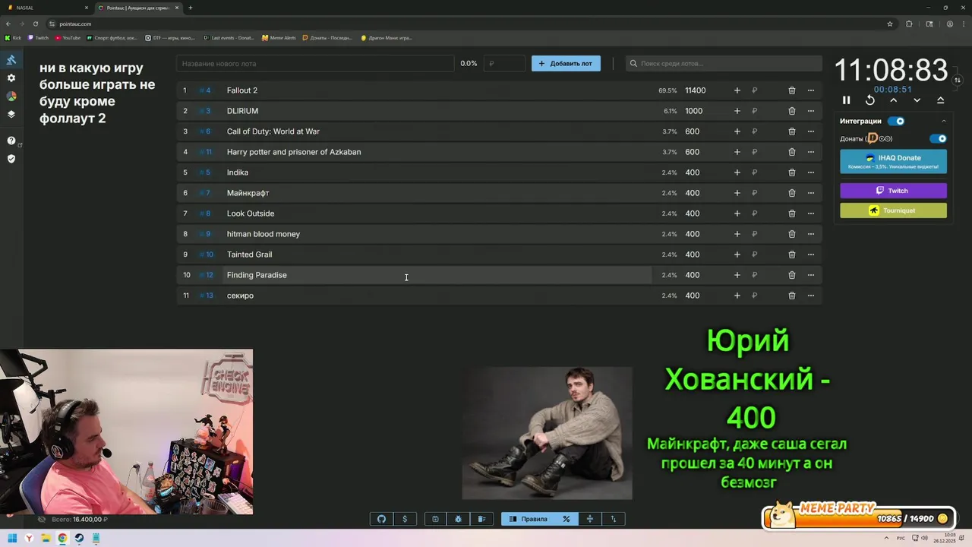The image size is (972, 547).
Task: Subtract time with the down chevron
Action: point(917,100)
